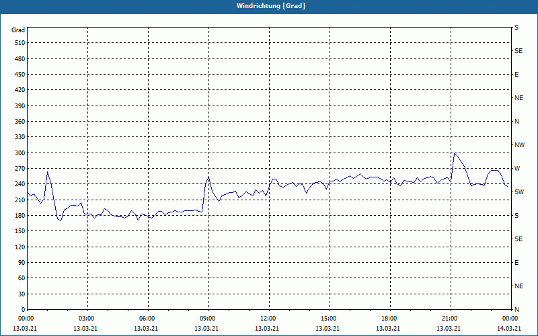Click the N compass label level with 360
538x336 pixels.
point(516,122)
